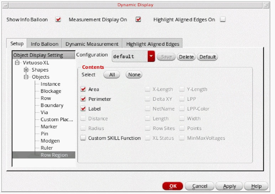Enable Highlight Aligned Edges On checkbox
This screenshot has width=275, height=194.
pos(223,20)
